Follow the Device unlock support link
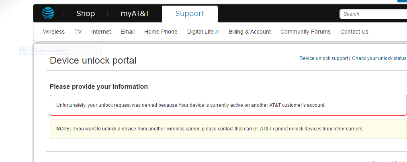 (323, 58)
